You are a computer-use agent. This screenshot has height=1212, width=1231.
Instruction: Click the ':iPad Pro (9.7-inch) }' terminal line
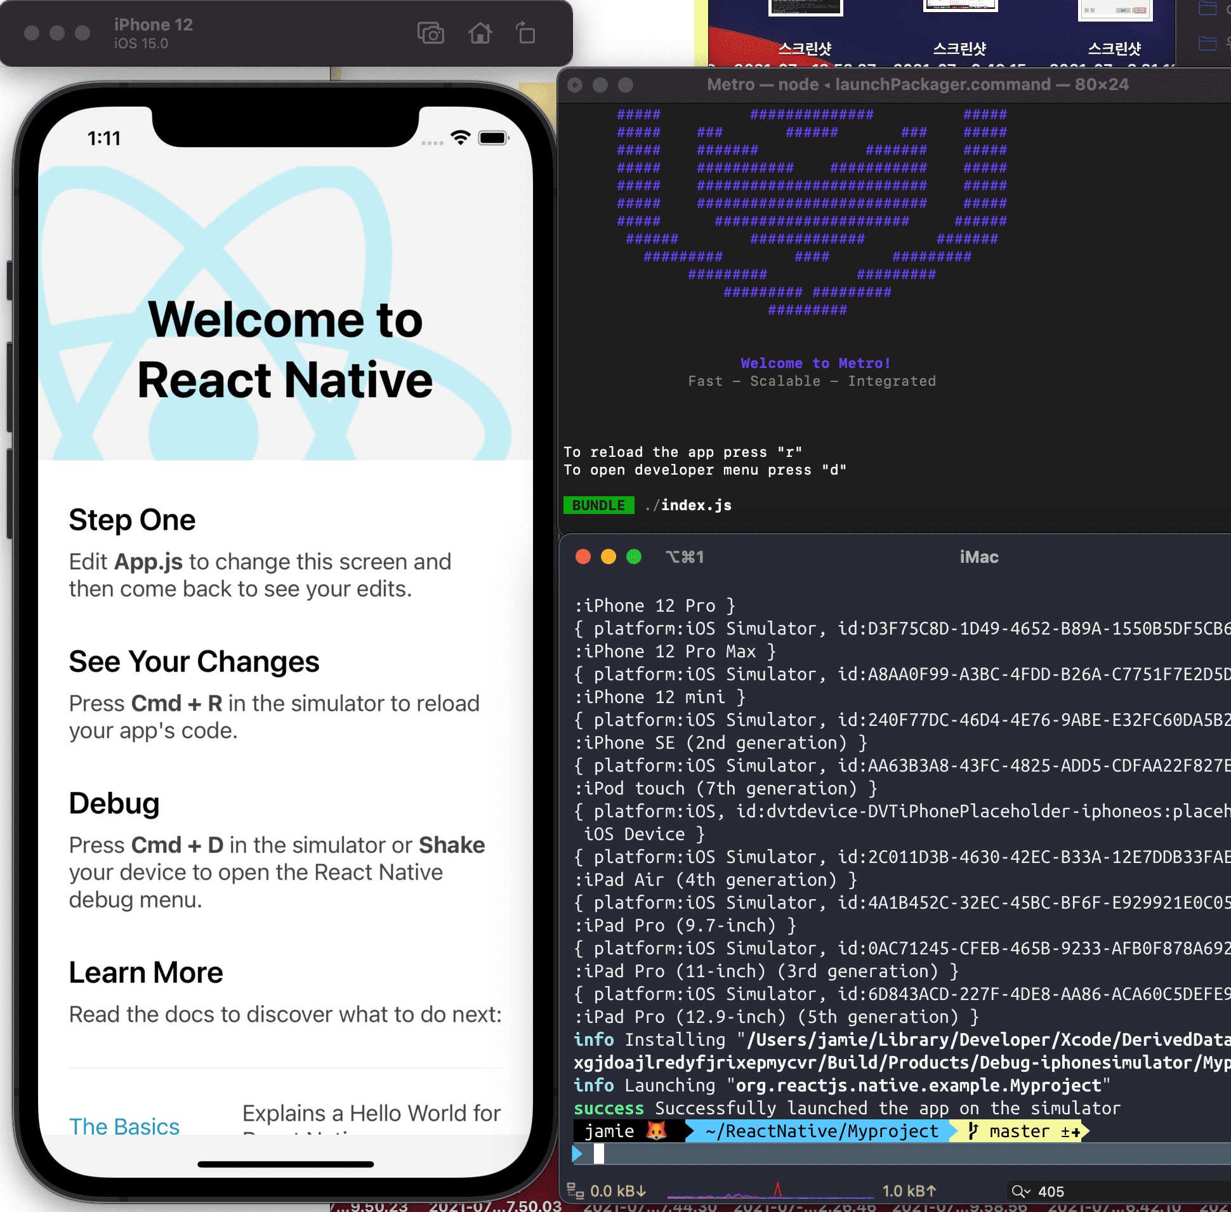tap(685, 926)
